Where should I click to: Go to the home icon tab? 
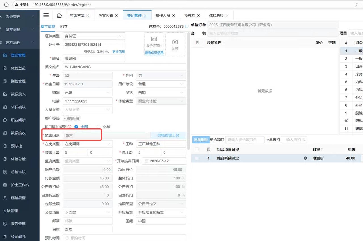(x=59, y=15)
